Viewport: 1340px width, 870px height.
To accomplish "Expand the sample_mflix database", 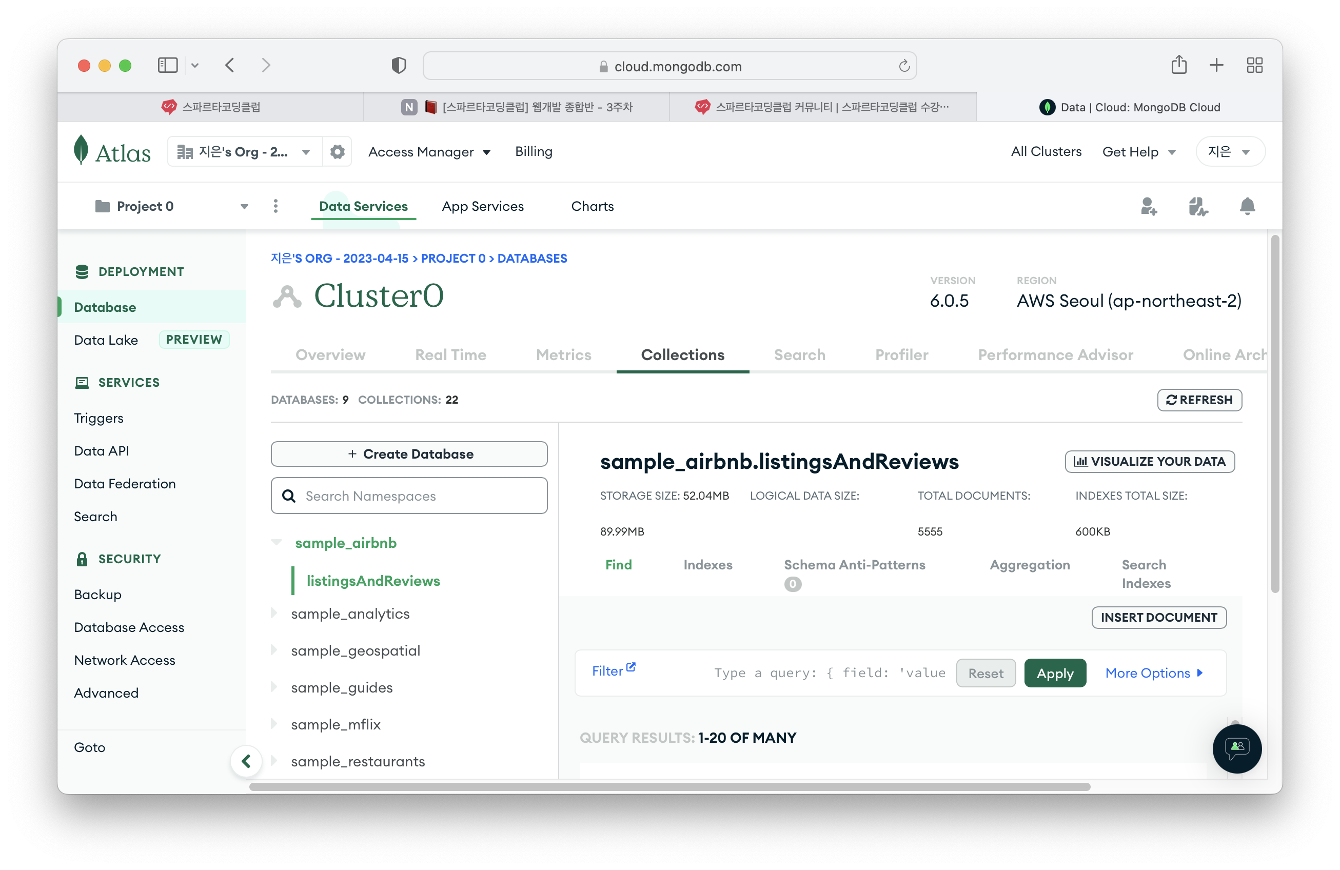I will coord(274,724).
